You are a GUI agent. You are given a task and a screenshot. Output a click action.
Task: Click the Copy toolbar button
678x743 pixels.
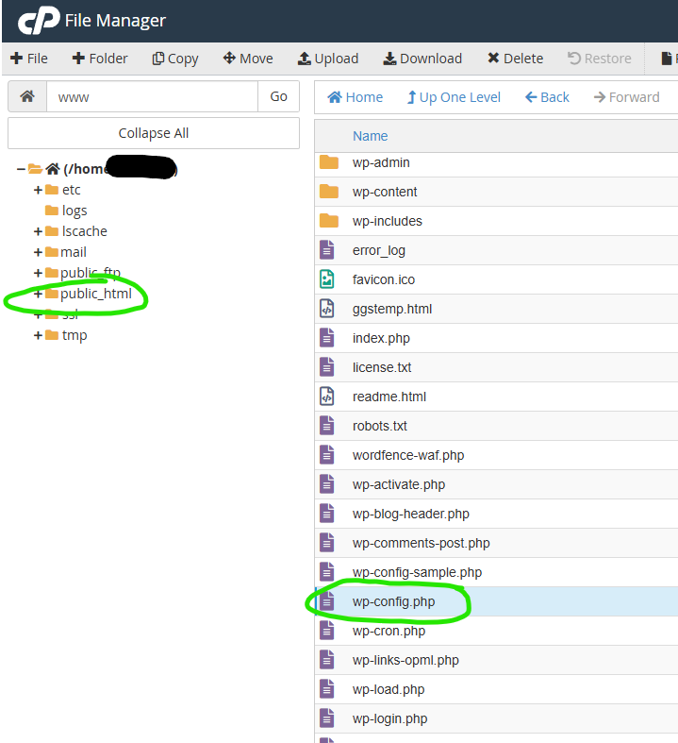point(175,59)
